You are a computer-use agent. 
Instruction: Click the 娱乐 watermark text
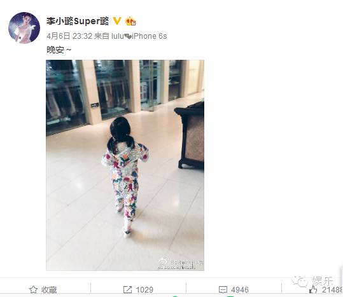pyautogui.click(x=323, y=281)
